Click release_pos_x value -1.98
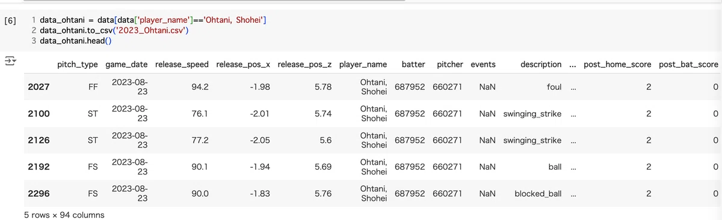 pyautogui.click(x=260, y=87)
